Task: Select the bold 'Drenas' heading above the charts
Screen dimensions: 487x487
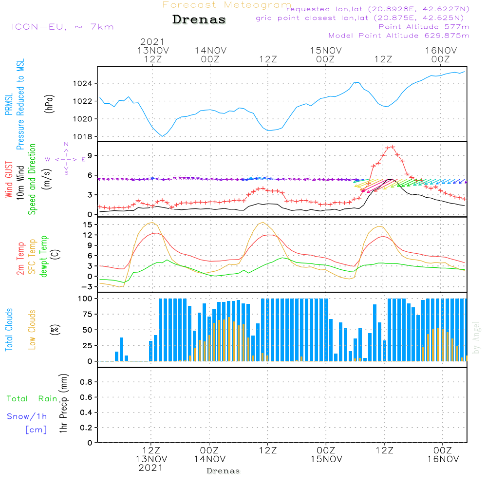Action: (x=199, y=19)
